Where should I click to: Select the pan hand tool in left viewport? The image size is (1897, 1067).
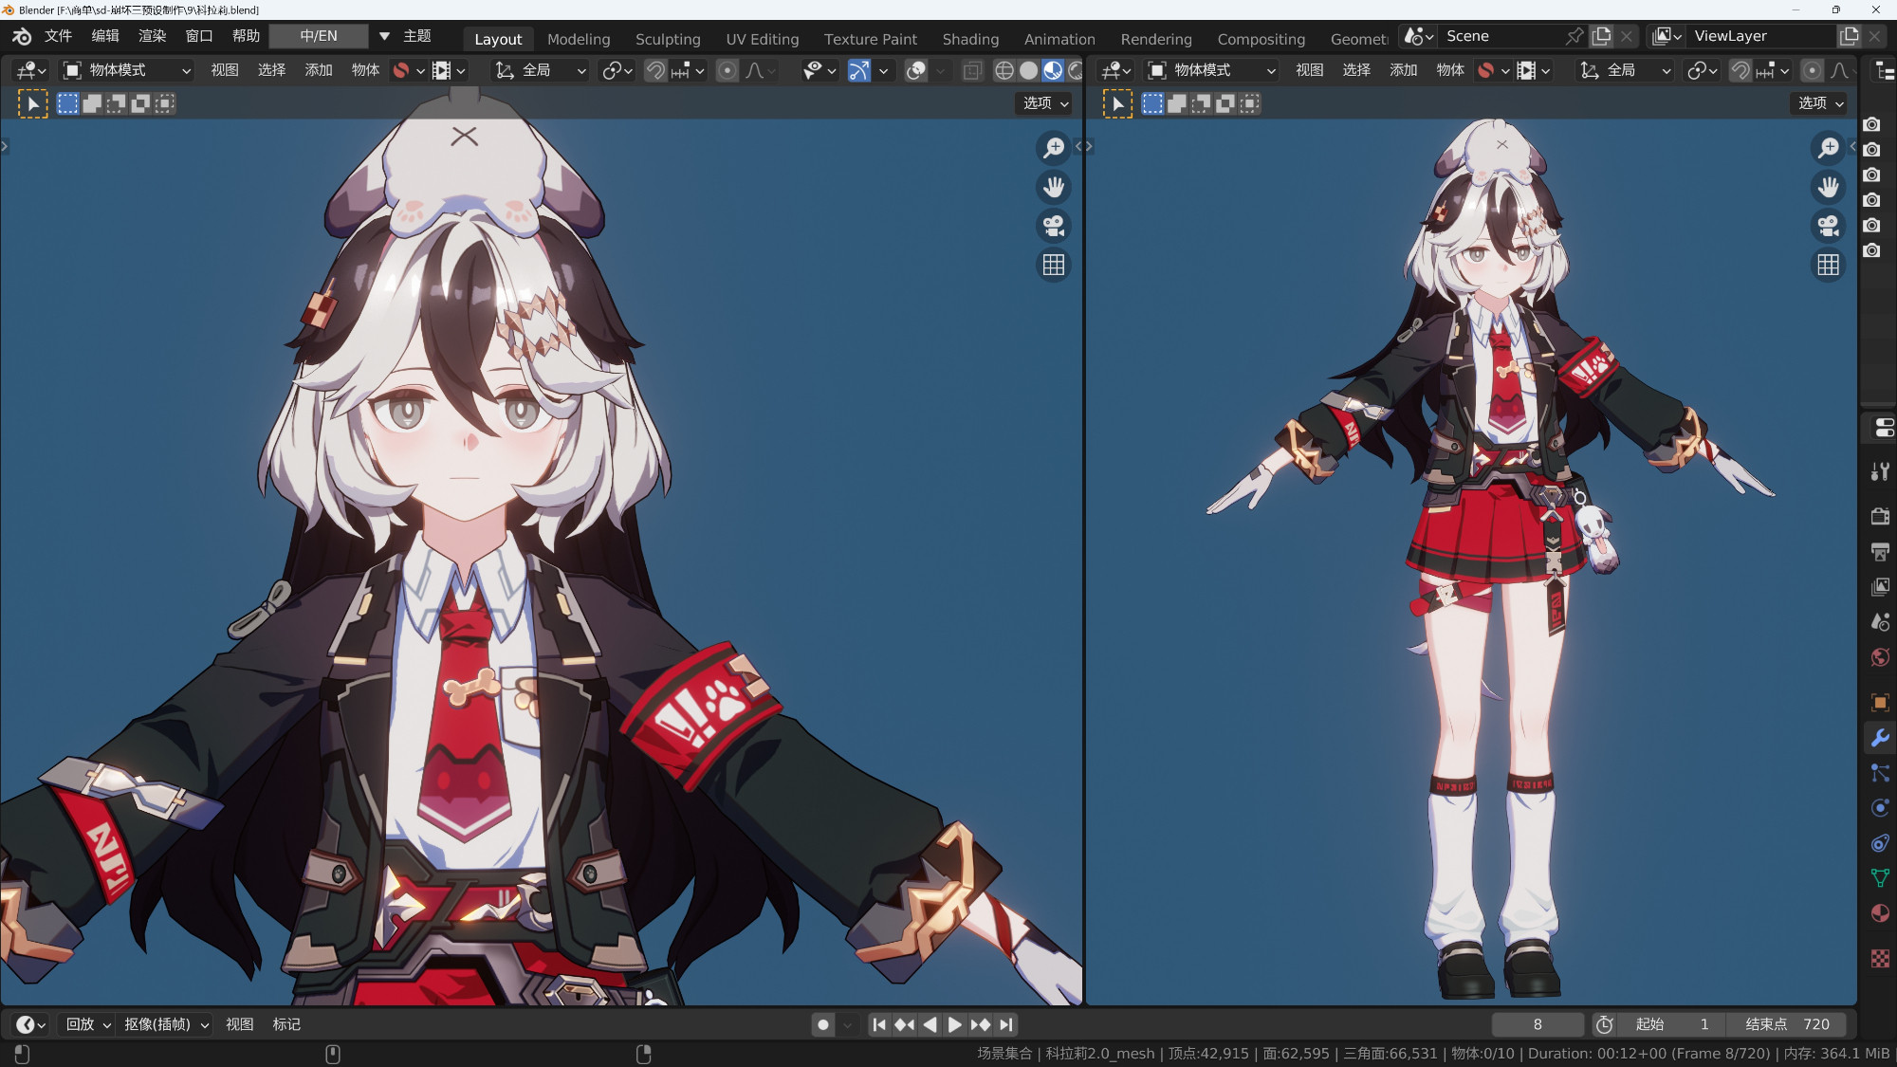pos(1053,187)
